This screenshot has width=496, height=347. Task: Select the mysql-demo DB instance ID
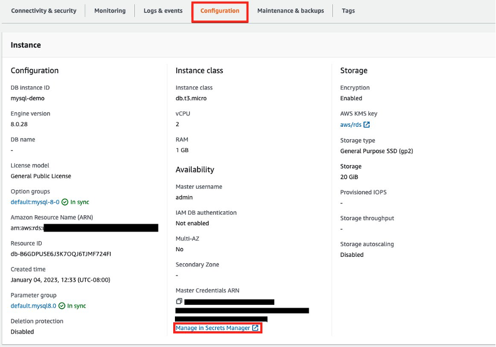28,97
